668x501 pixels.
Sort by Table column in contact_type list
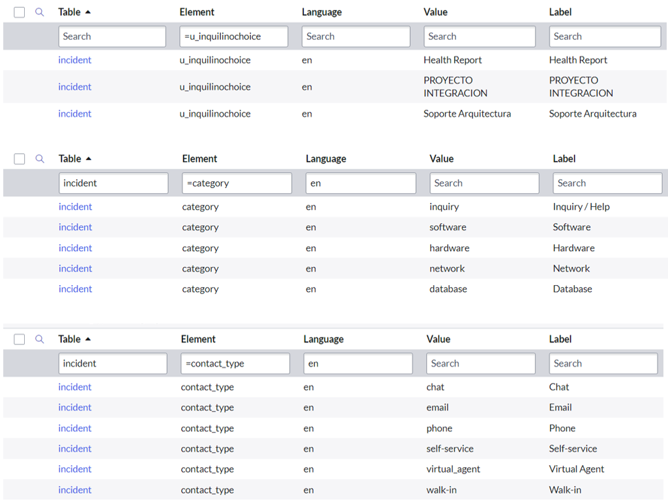(x=74, y=339)
